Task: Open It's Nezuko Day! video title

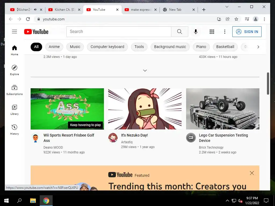Action: coord(134,135)
